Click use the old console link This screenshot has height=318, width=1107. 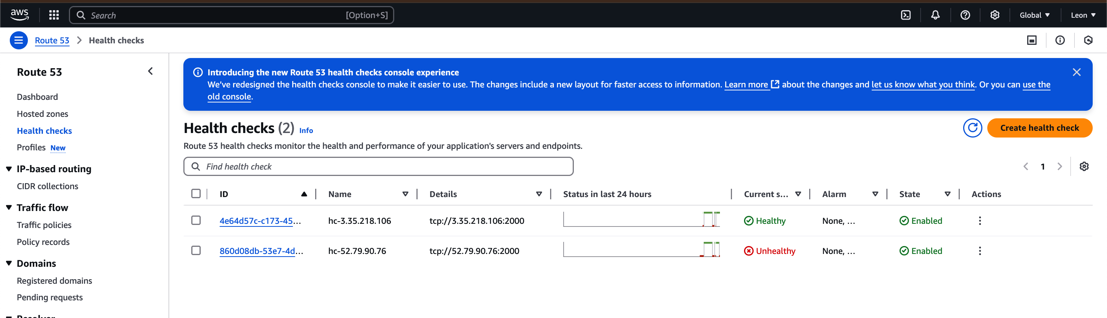(1036, 85)
